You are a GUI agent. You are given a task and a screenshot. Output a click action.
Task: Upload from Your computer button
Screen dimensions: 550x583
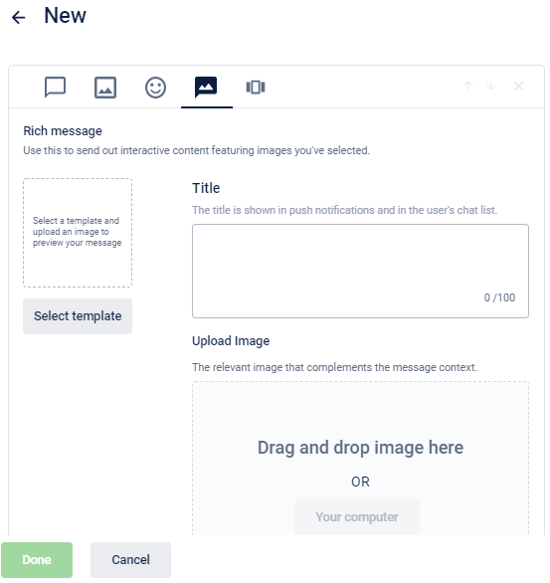pyautogui.click(x=357, y=516)
